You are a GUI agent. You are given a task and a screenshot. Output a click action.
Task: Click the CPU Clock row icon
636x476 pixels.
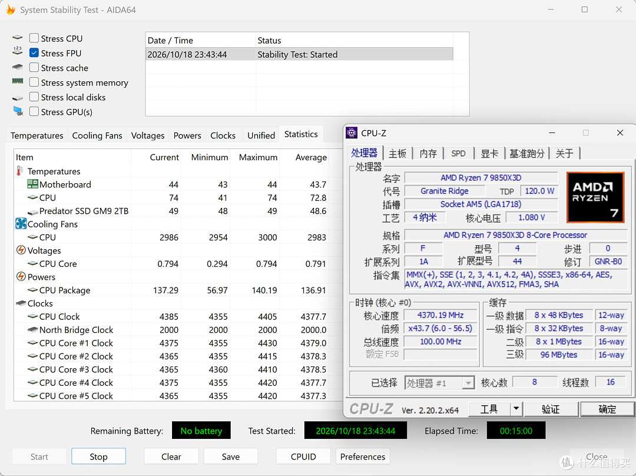32,316
